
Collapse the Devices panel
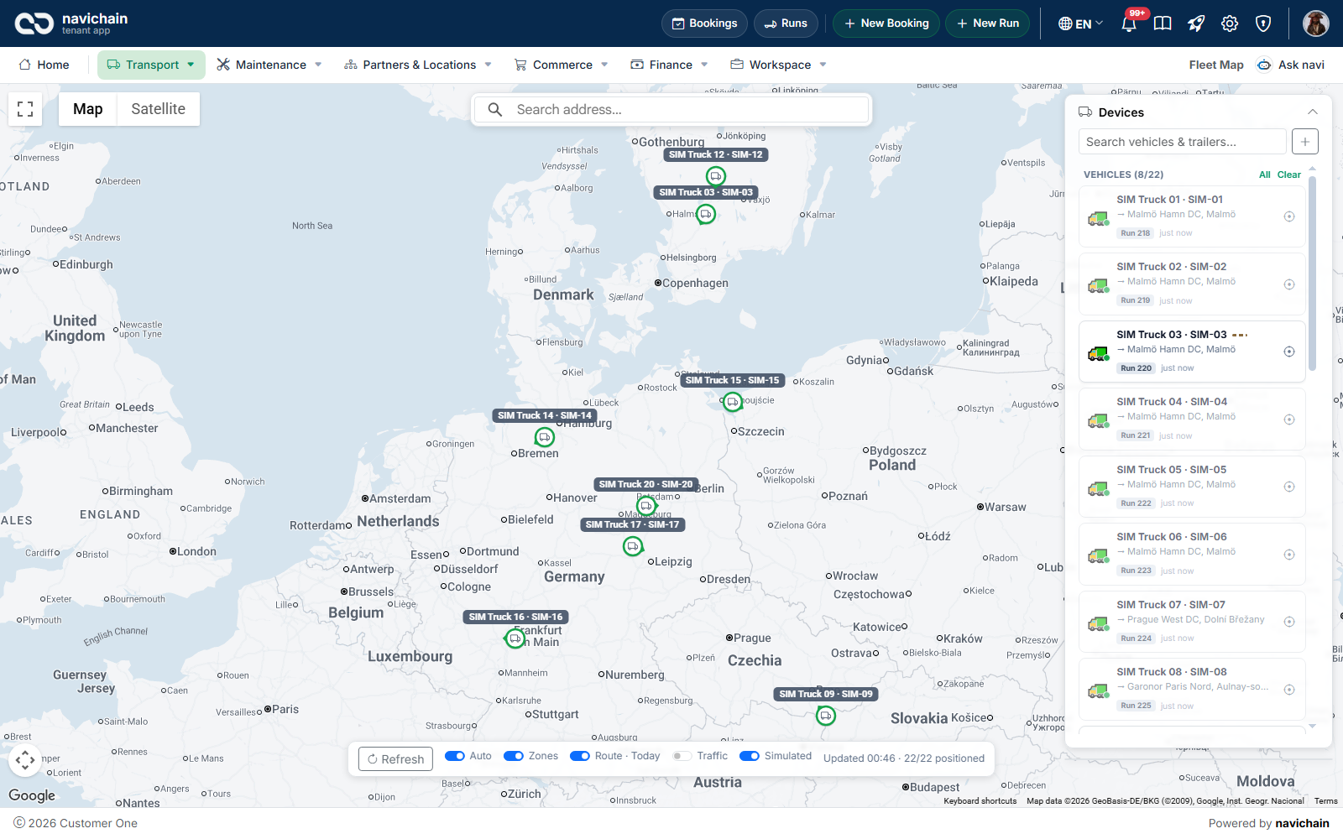point(1313,112)
